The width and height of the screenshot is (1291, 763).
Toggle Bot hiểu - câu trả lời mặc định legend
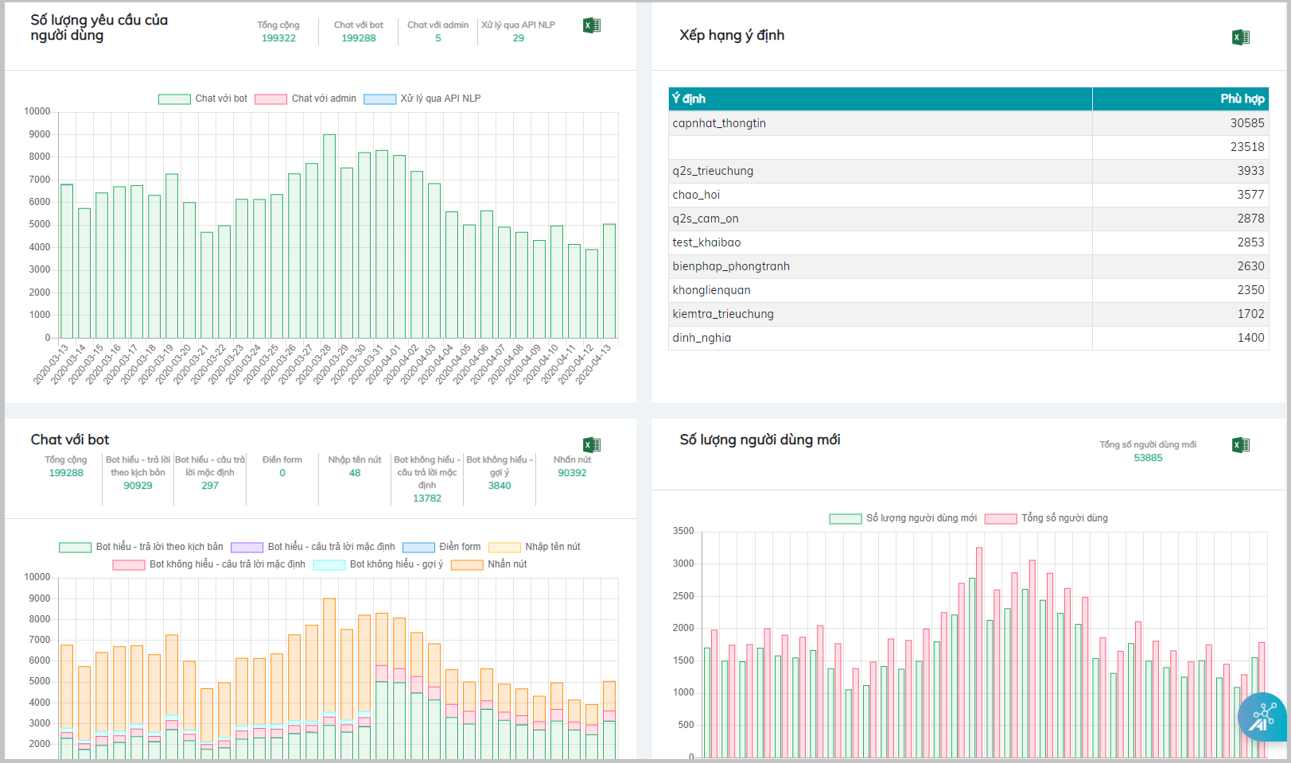[x=313, y=547]
